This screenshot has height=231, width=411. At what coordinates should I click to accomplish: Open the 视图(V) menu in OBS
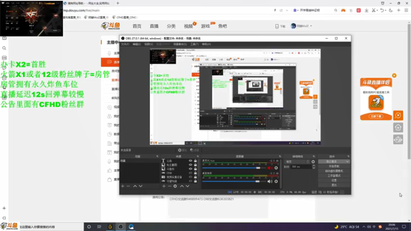[x=148, y=44]
